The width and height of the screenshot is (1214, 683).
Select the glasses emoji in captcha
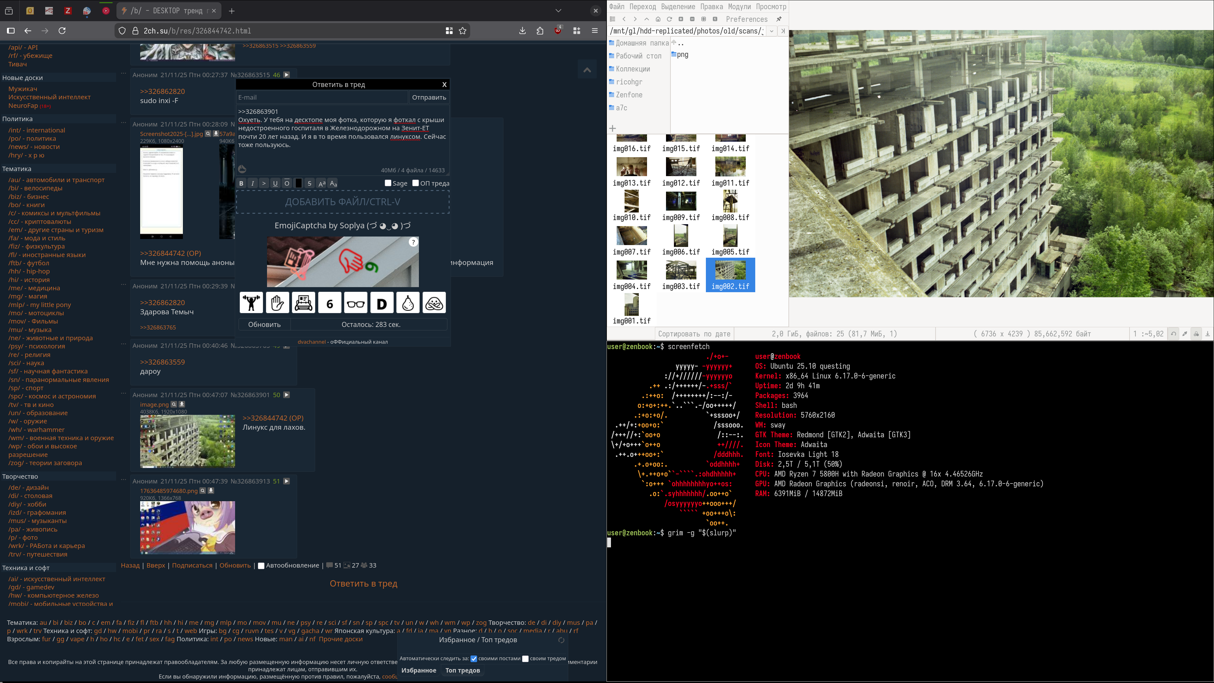(x=356, y=303)
